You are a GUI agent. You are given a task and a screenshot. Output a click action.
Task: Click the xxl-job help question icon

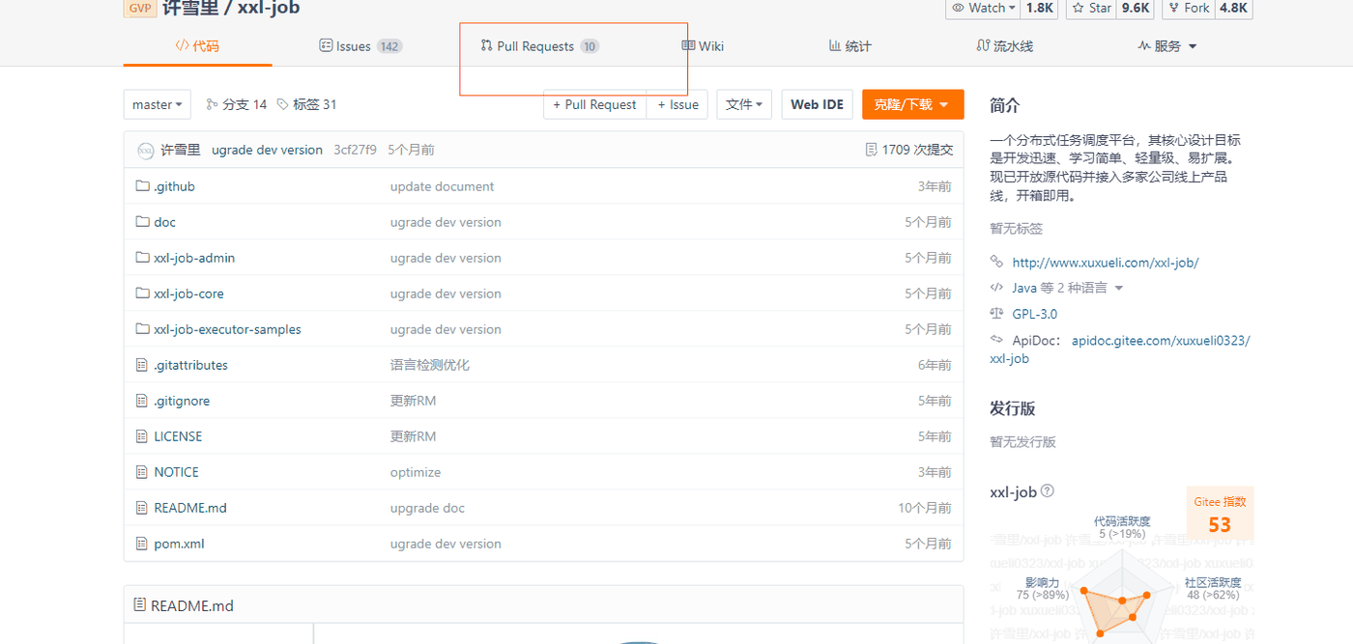pos(1048,490)
